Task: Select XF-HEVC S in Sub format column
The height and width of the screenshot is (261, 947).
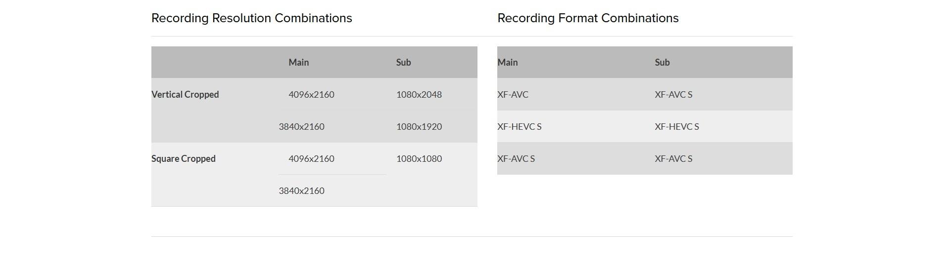Action: pos(676,127)
